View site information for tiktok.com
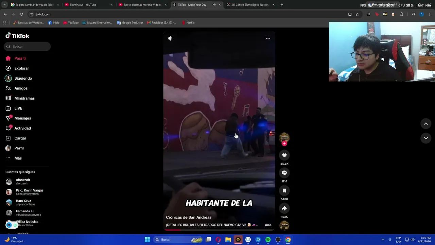 click(x=31, y=14)
